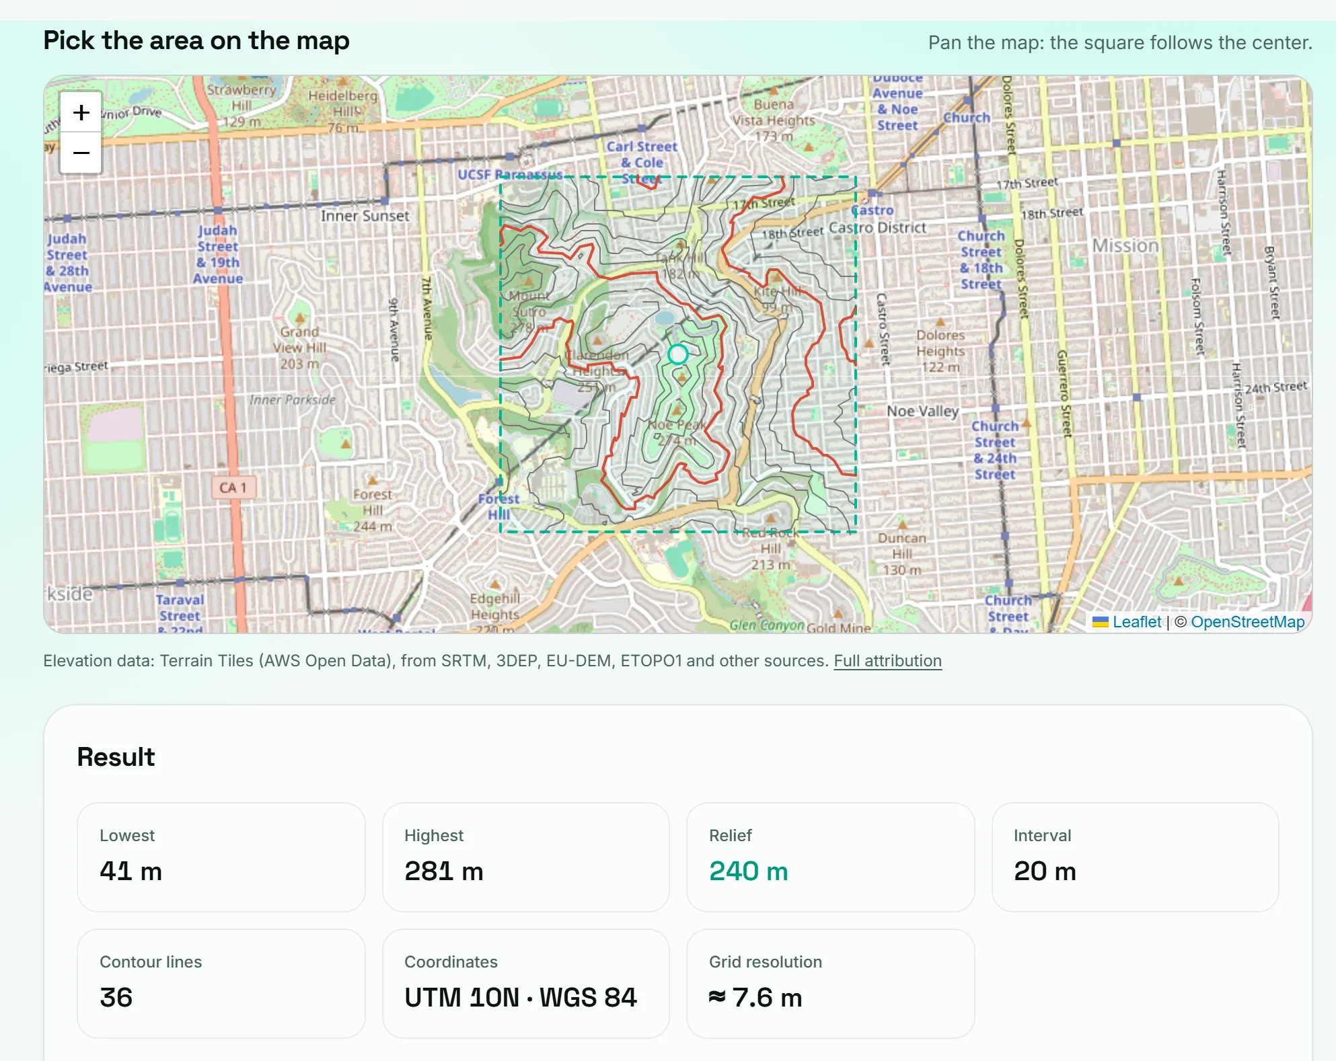Screen dimensions: 1336x1061
Task: Click the Forest Hill station label in blue
Action: (x=498, y=506)
